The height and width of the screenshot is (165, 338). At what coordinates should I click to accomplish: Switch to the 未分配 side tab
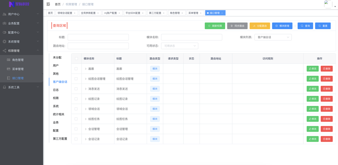(57, 57)
